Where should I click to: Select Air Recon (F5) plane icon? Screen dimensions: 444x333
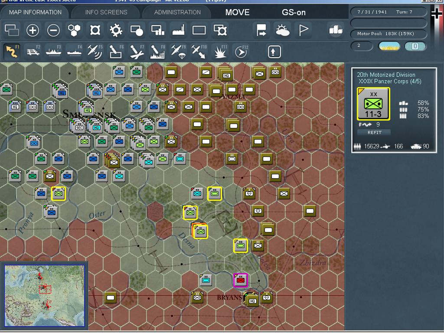click(95, 52)
